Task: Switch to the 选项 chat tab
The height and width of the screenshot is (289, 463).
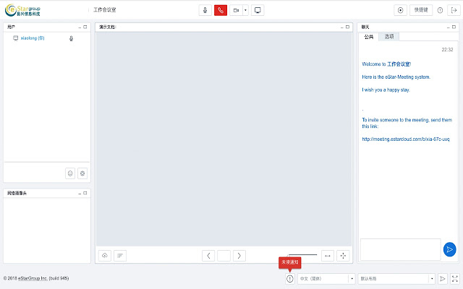Action: pyautogui.click(x=389, y=37)
